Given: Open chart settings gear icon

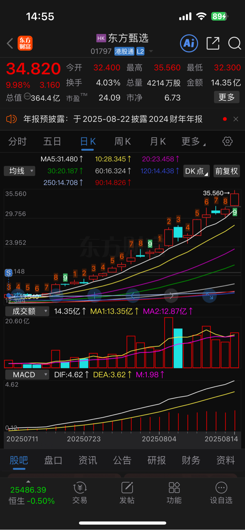Looking at the screenshot, I should pos(227,141).
